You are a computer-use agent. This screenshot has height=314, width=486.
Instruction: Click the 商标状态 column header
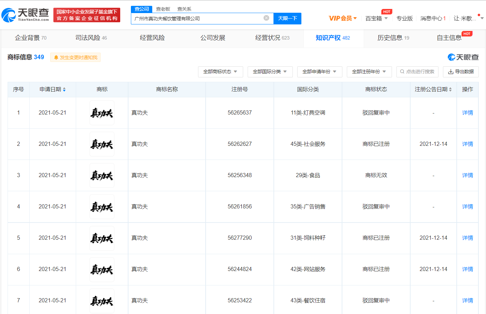(x=376, y=89)
